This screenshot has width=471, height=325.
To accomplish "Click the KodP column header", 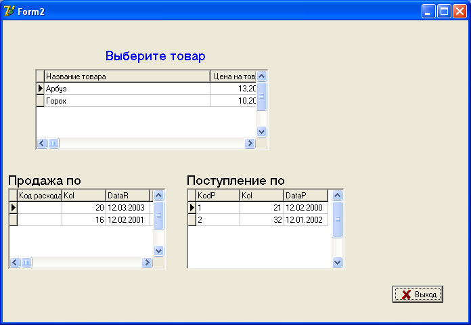I will [218, 196].
